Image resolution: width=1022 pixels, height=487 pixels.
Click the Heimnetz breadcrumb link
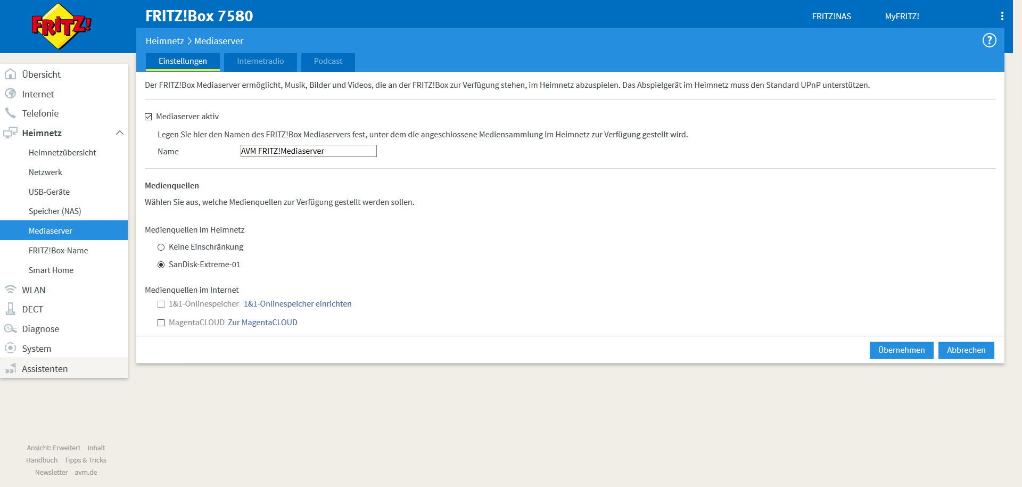[164, 41]
